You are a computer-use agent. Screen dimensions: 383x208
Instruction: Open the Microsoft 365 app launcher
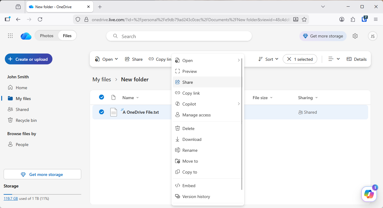tap(10, 35)
